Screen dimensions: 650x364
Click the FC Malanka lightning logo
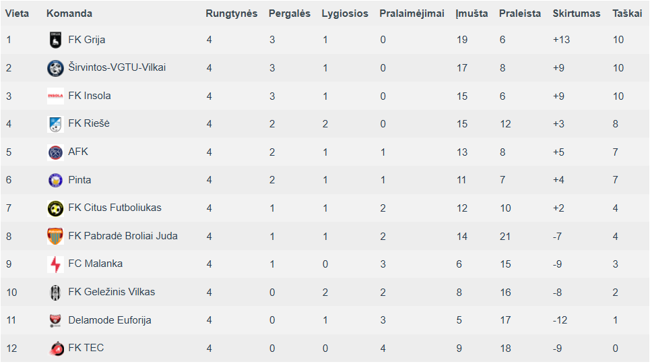coord(55,264)
